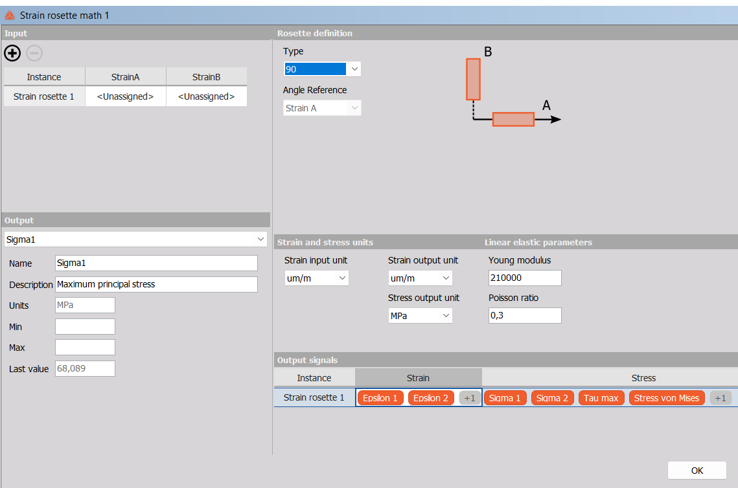Click the greyed-out remove instance icon
738x488 pixels.
point(34,53)
